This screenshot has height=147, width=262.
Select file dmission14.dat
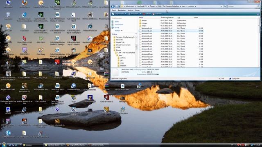coord(147,65)
